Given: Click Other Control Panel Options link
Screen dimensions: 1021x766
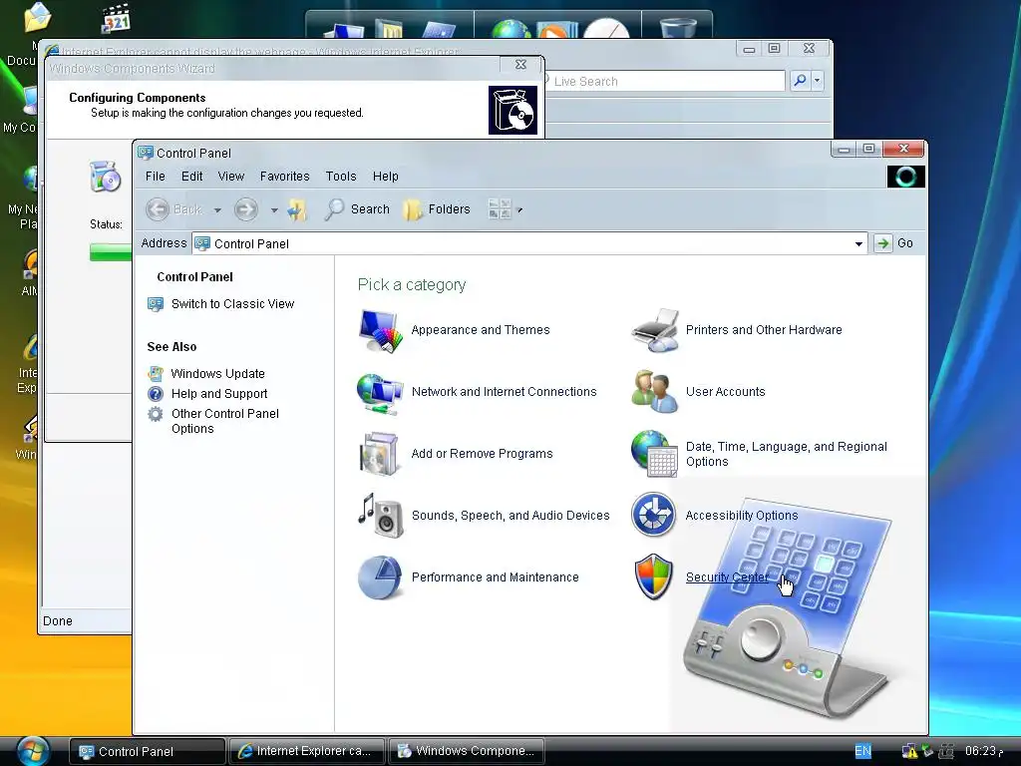Looking at the screenshot, I should (225, 421).
